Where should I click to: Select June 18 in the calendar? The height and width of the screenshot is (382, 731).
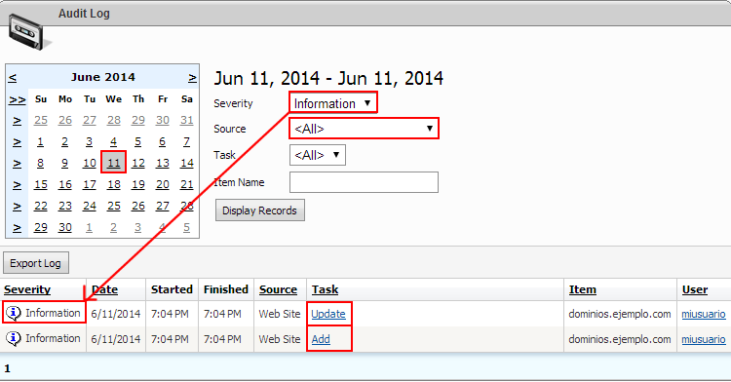coord(114,184)
